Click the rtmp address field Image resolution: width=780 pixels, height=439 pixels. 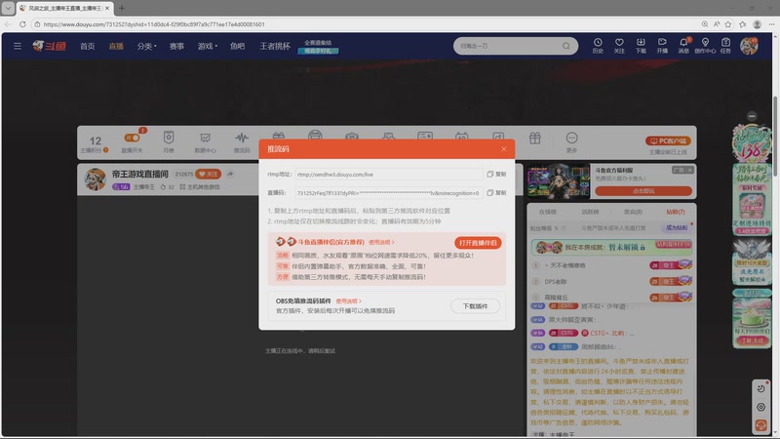click(x=388, y=175)
